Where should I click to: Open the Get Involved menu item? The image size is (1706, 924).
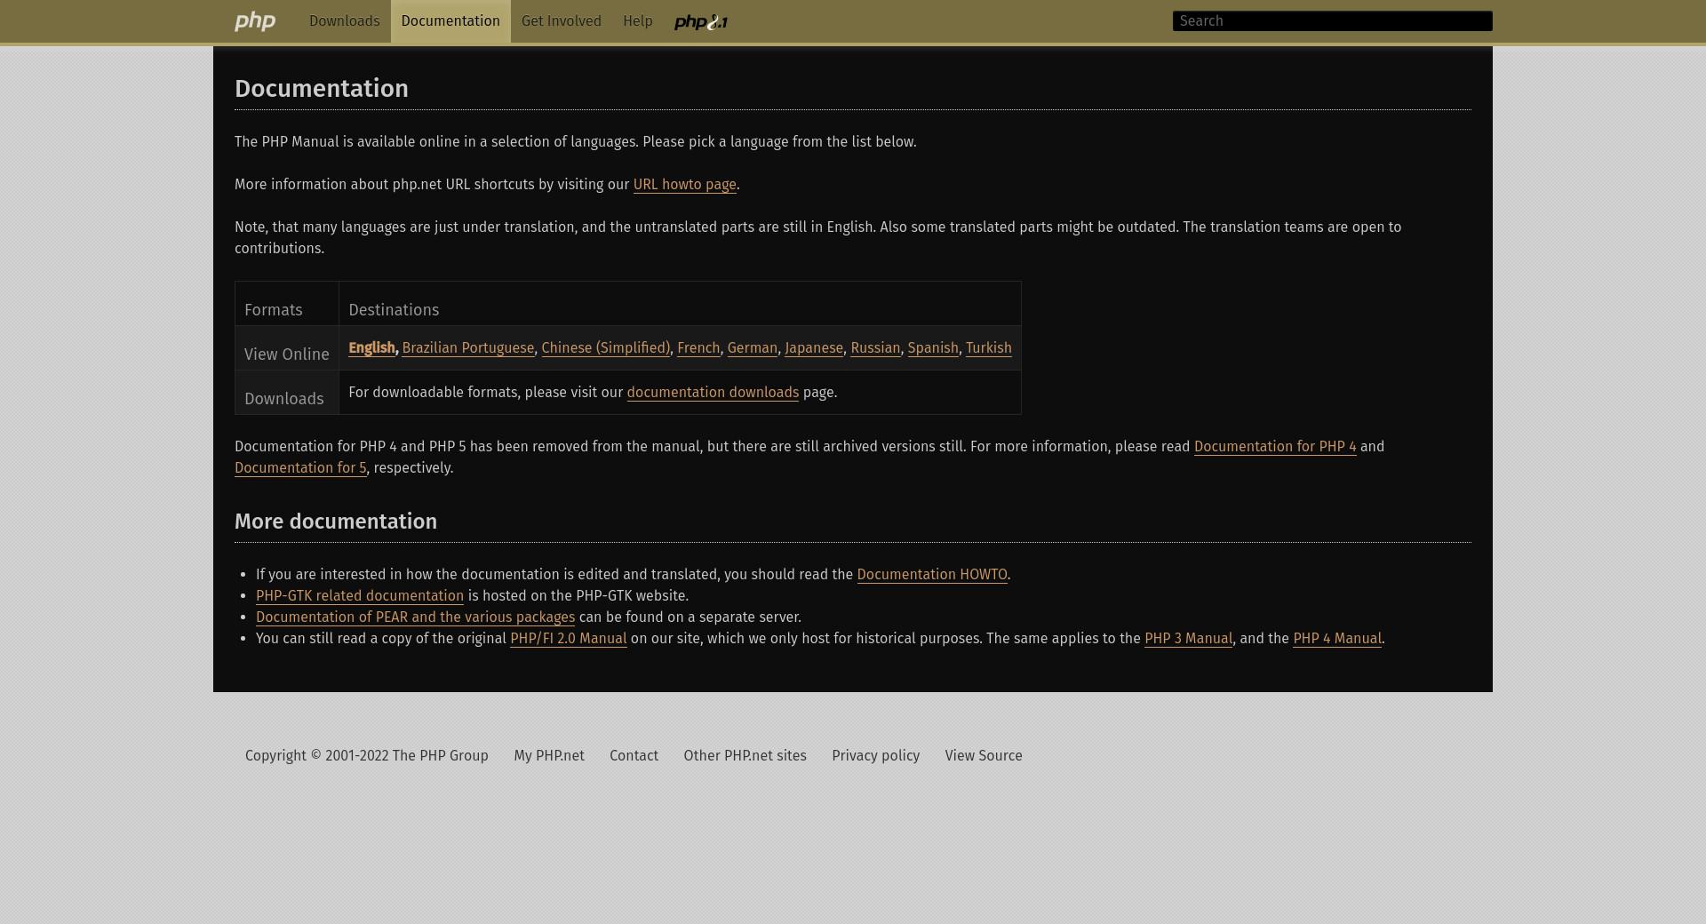coord(562,21)
